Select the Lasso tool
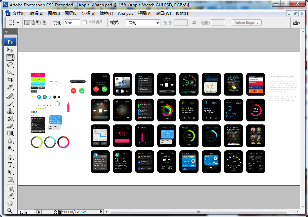Screen dimensions: 308x217 click(x=10, y=65)
